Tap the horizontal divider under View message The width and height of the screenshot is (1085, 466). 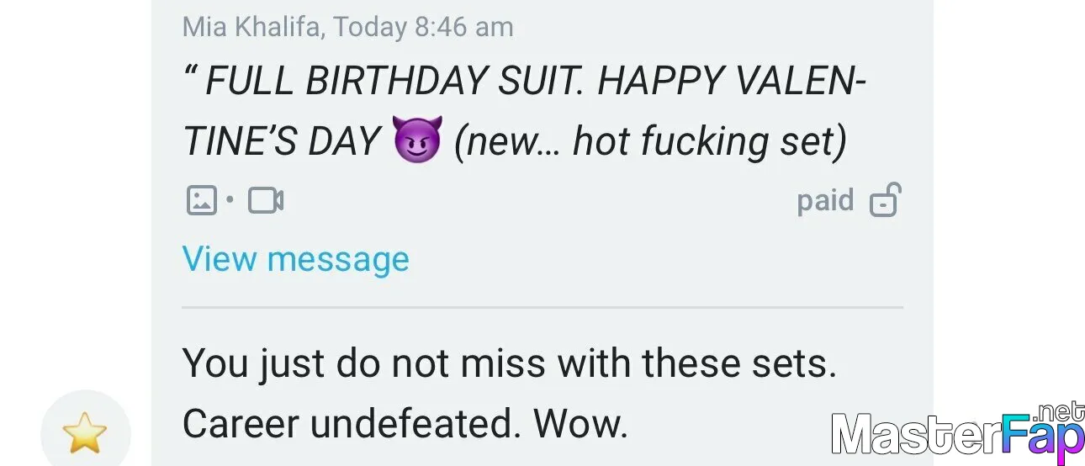coord(542,308)
